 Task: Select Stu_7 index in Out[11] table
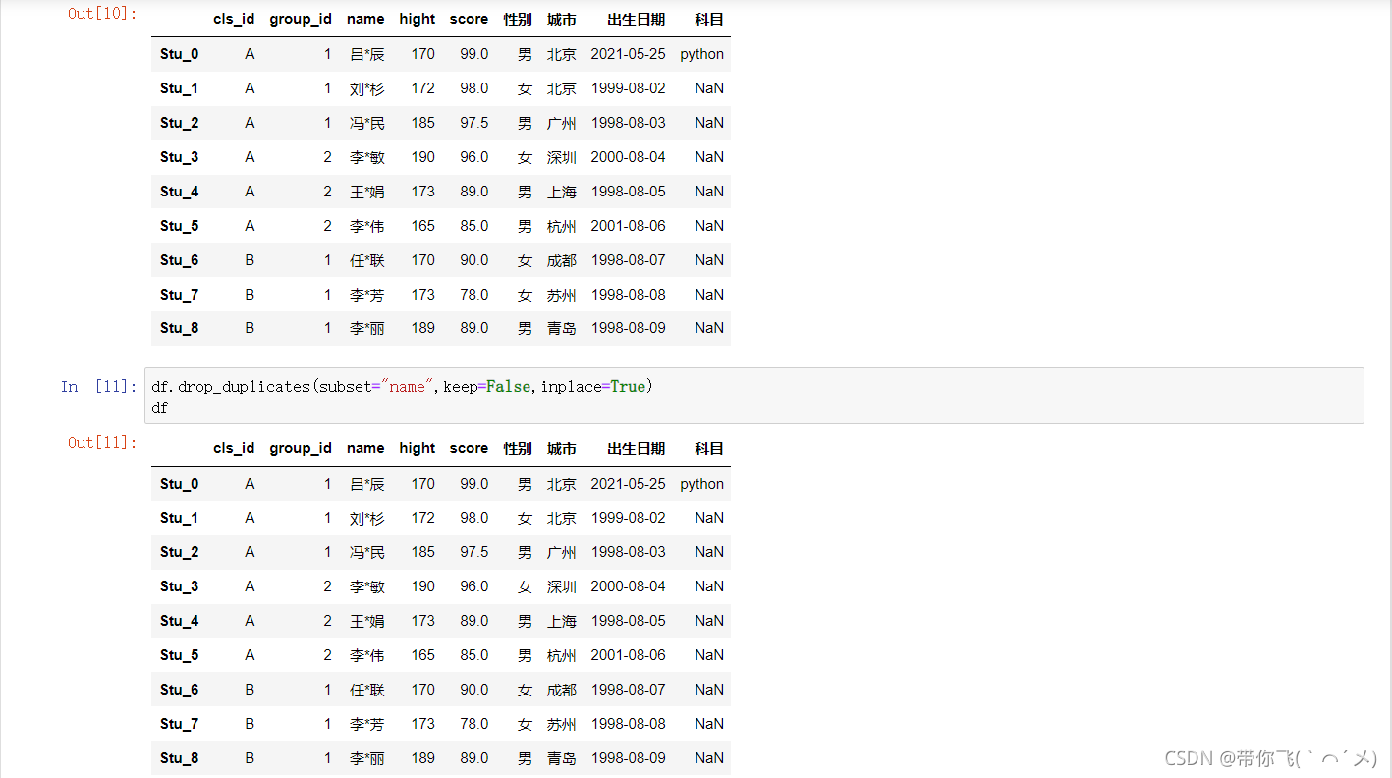pos(179,724)
